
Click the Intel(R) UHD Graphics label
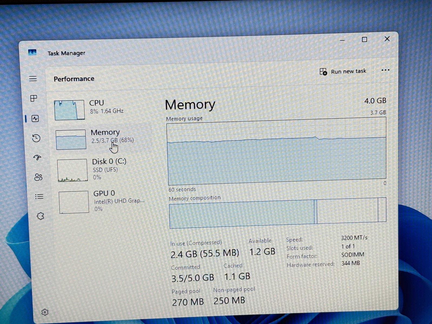(119, 201)
